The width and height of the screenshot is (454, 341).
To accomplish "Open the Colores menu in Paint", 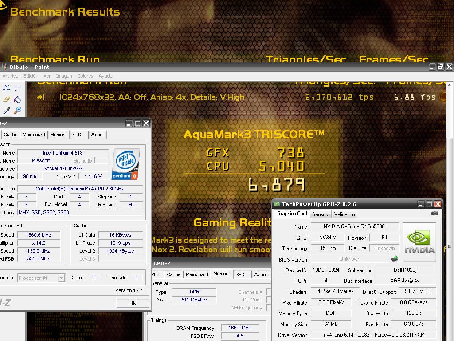I will point(85,76).
